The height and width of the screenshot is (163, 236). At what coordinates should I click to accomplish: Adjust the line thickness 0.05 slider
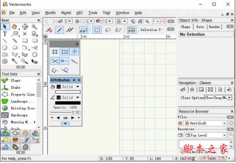click(65, 112)
